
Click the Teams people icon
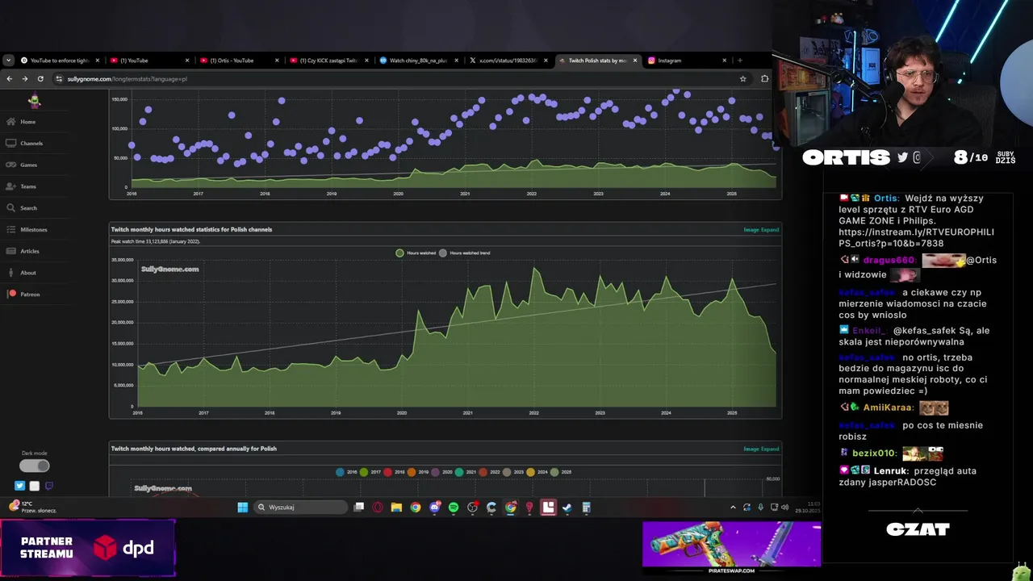pos(10,186)
